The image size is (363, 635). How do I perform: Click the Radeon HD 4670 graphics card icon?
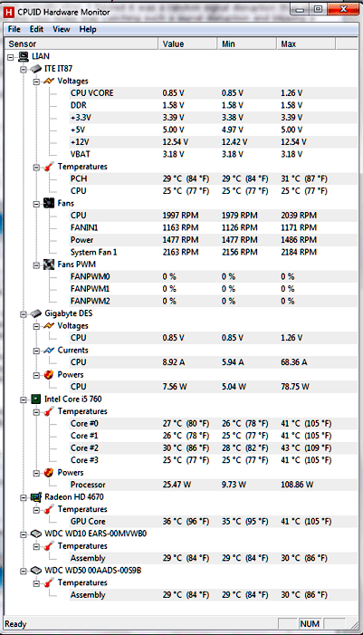[x=36, y=497]
